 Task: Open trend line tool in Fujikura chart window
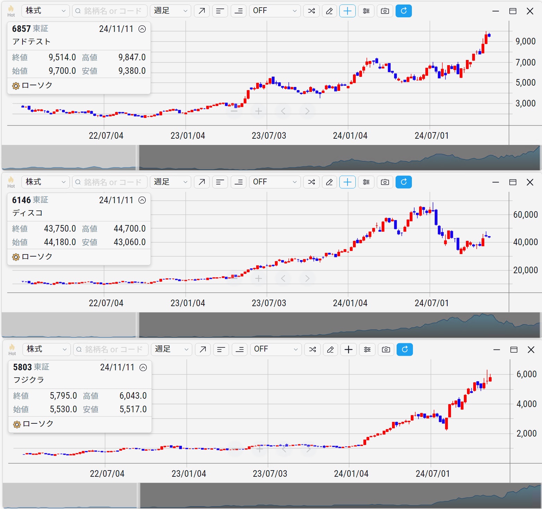click(x=203, y=350)
